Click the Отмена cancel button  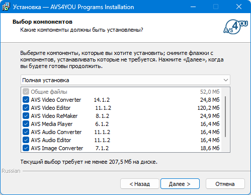pyautogui.click(x=225, y=184)
